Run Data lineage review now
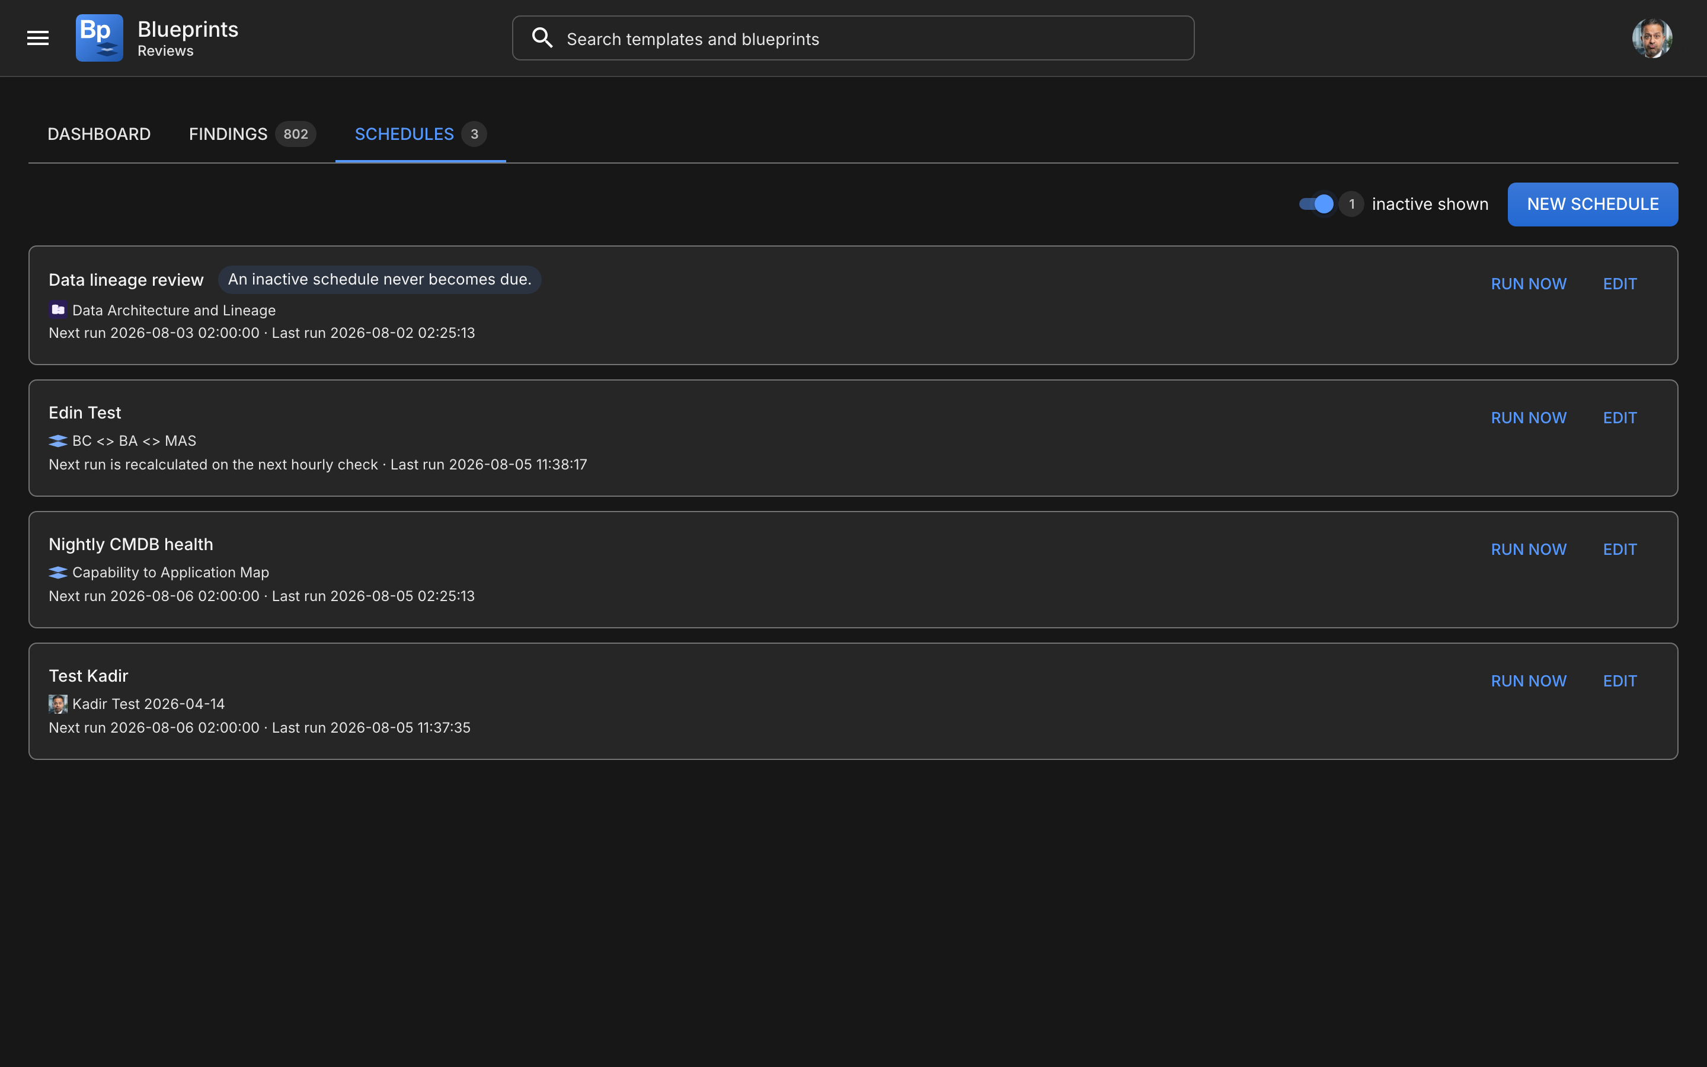The image size is (1707, 1067). point(1529,284)
